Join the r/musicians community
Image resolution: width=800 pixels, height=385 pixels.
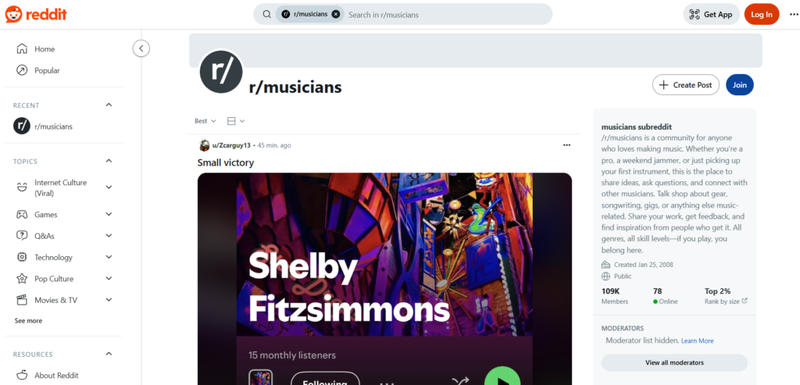coord(739,85)
